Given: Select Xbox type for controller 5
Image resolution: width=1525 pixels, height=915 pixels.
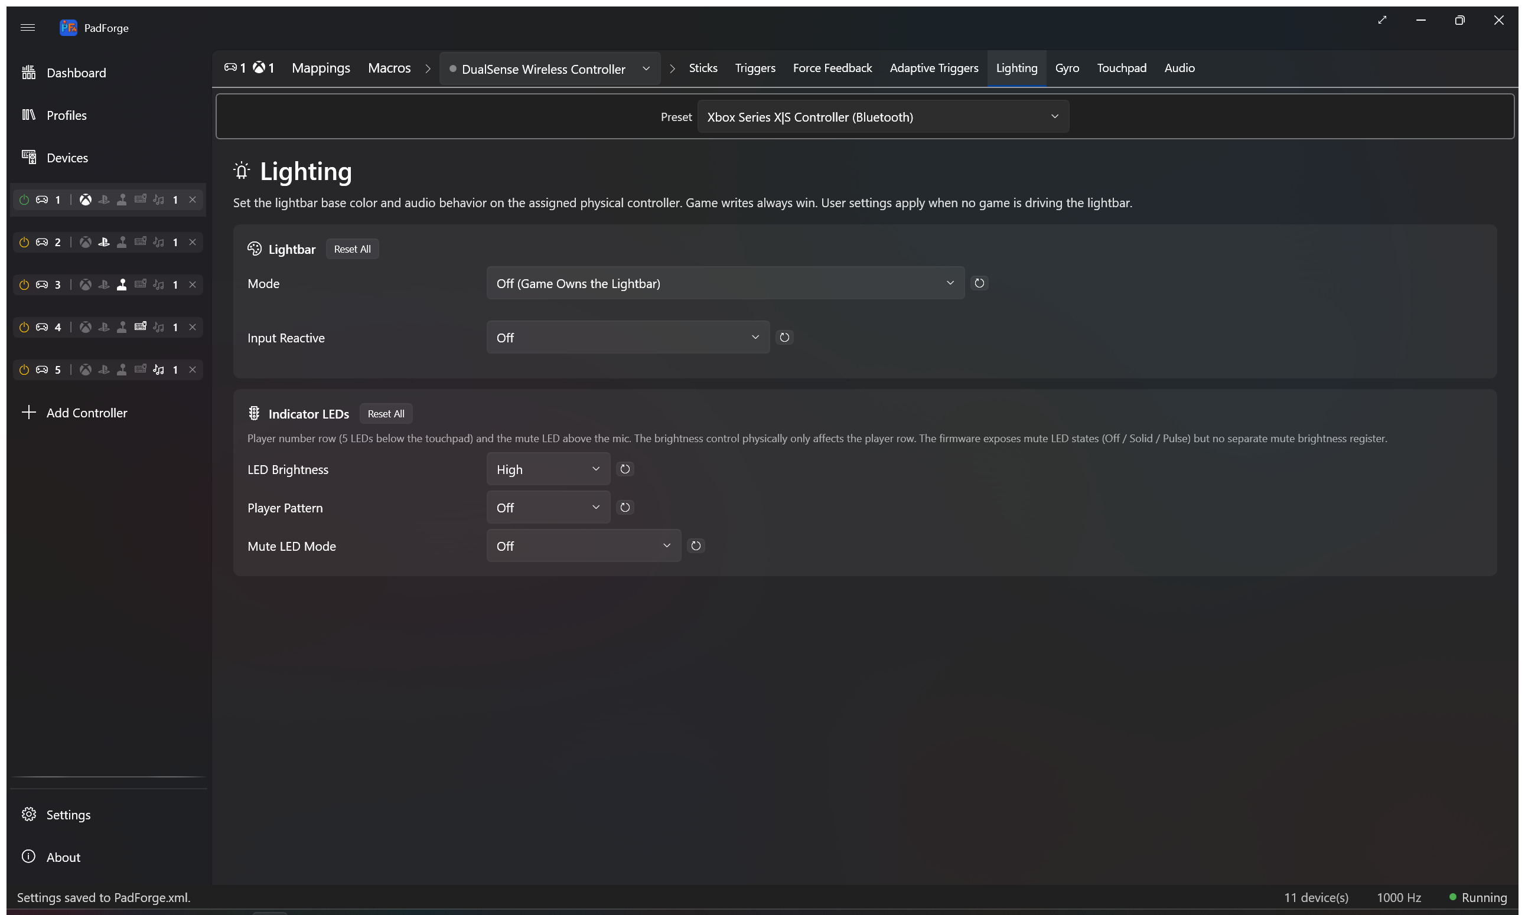Looking at the screenshot, I should tap(86, 370).
